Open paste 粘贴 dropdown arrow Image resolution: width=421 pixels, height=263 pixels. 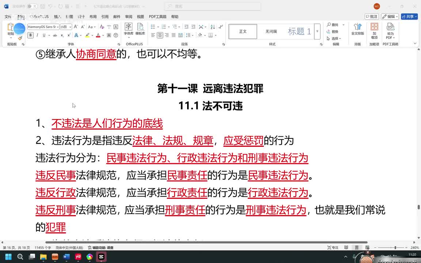coord(11,38)
